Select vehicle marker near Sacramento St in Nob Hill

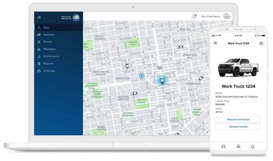click(x=180, y=46)
